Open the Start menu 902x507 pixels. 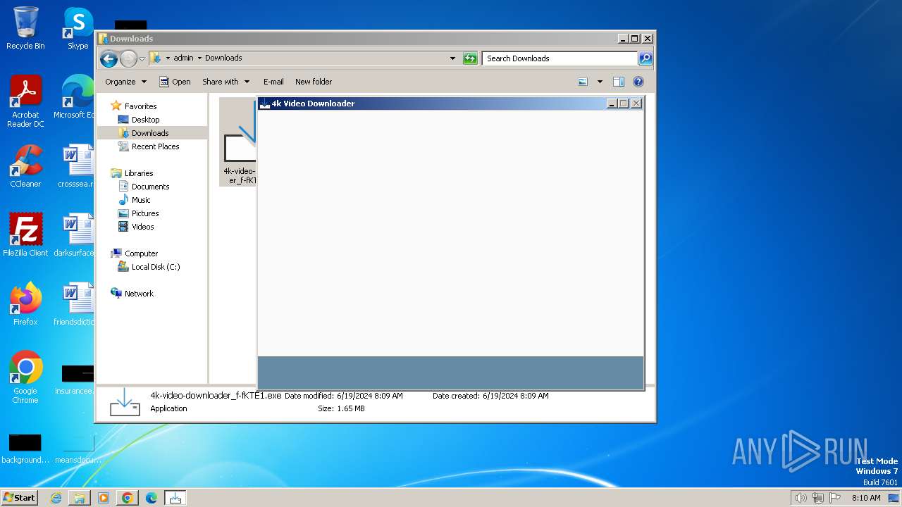coord(20,498)
